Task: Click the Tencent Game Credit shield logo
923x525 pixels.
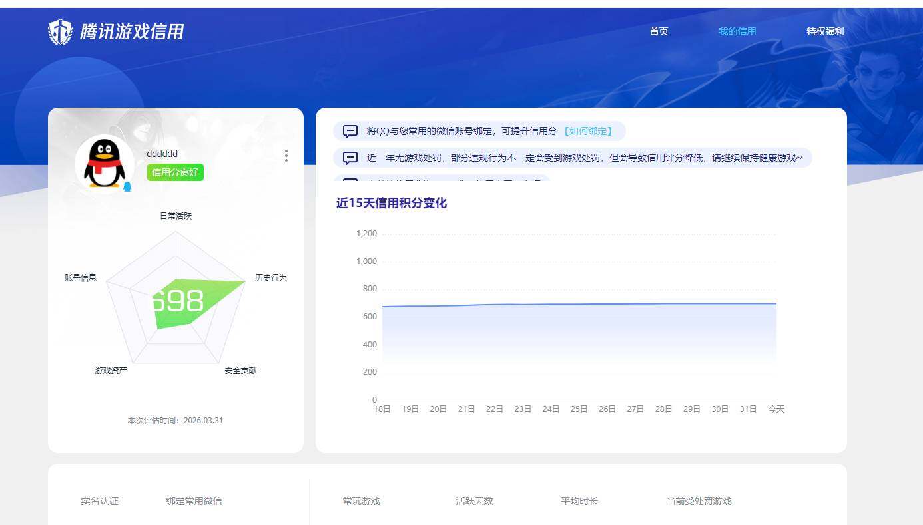Action: (x=61, y=31)
